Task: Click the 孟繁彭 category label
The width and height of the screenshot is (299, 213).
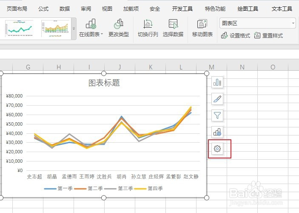Action: coord(174,176)
